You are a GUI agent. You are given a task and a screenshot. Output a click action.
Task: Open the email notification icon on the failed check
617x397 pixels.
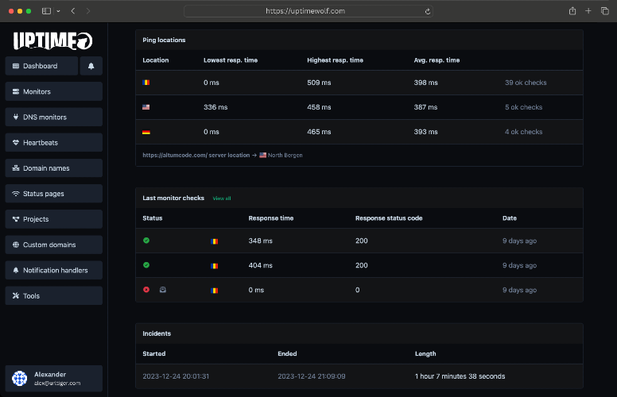162,290
